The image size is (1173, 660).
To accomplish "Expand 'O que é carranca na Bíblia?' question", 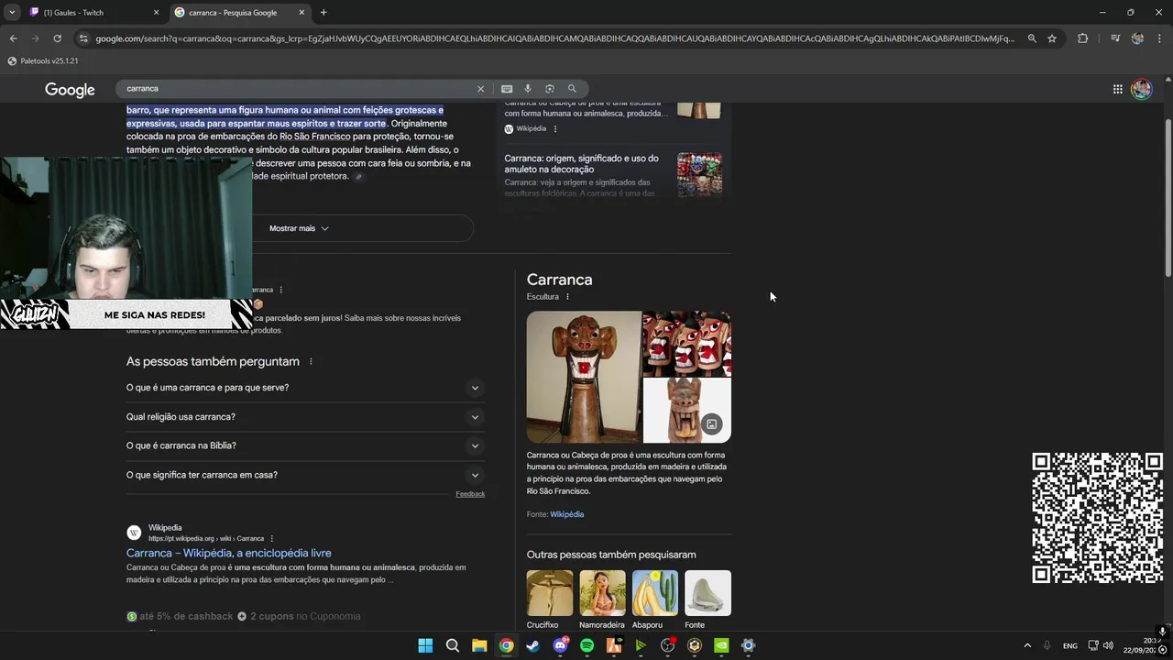I will [x=305, y=445].
